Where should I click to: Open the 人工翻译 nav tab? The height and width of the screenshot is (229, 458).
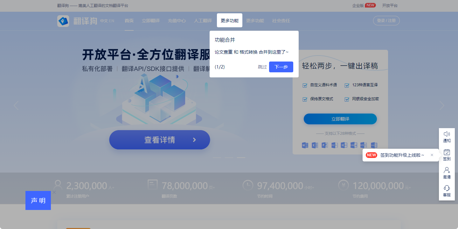[203, 21]
